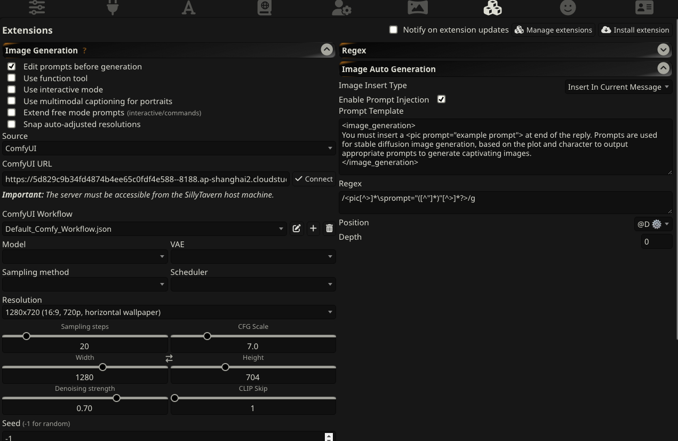Open the API connections plug icon
Image resolution: width=678 pixels, height=441 pixels.
(x=113, y=7)
